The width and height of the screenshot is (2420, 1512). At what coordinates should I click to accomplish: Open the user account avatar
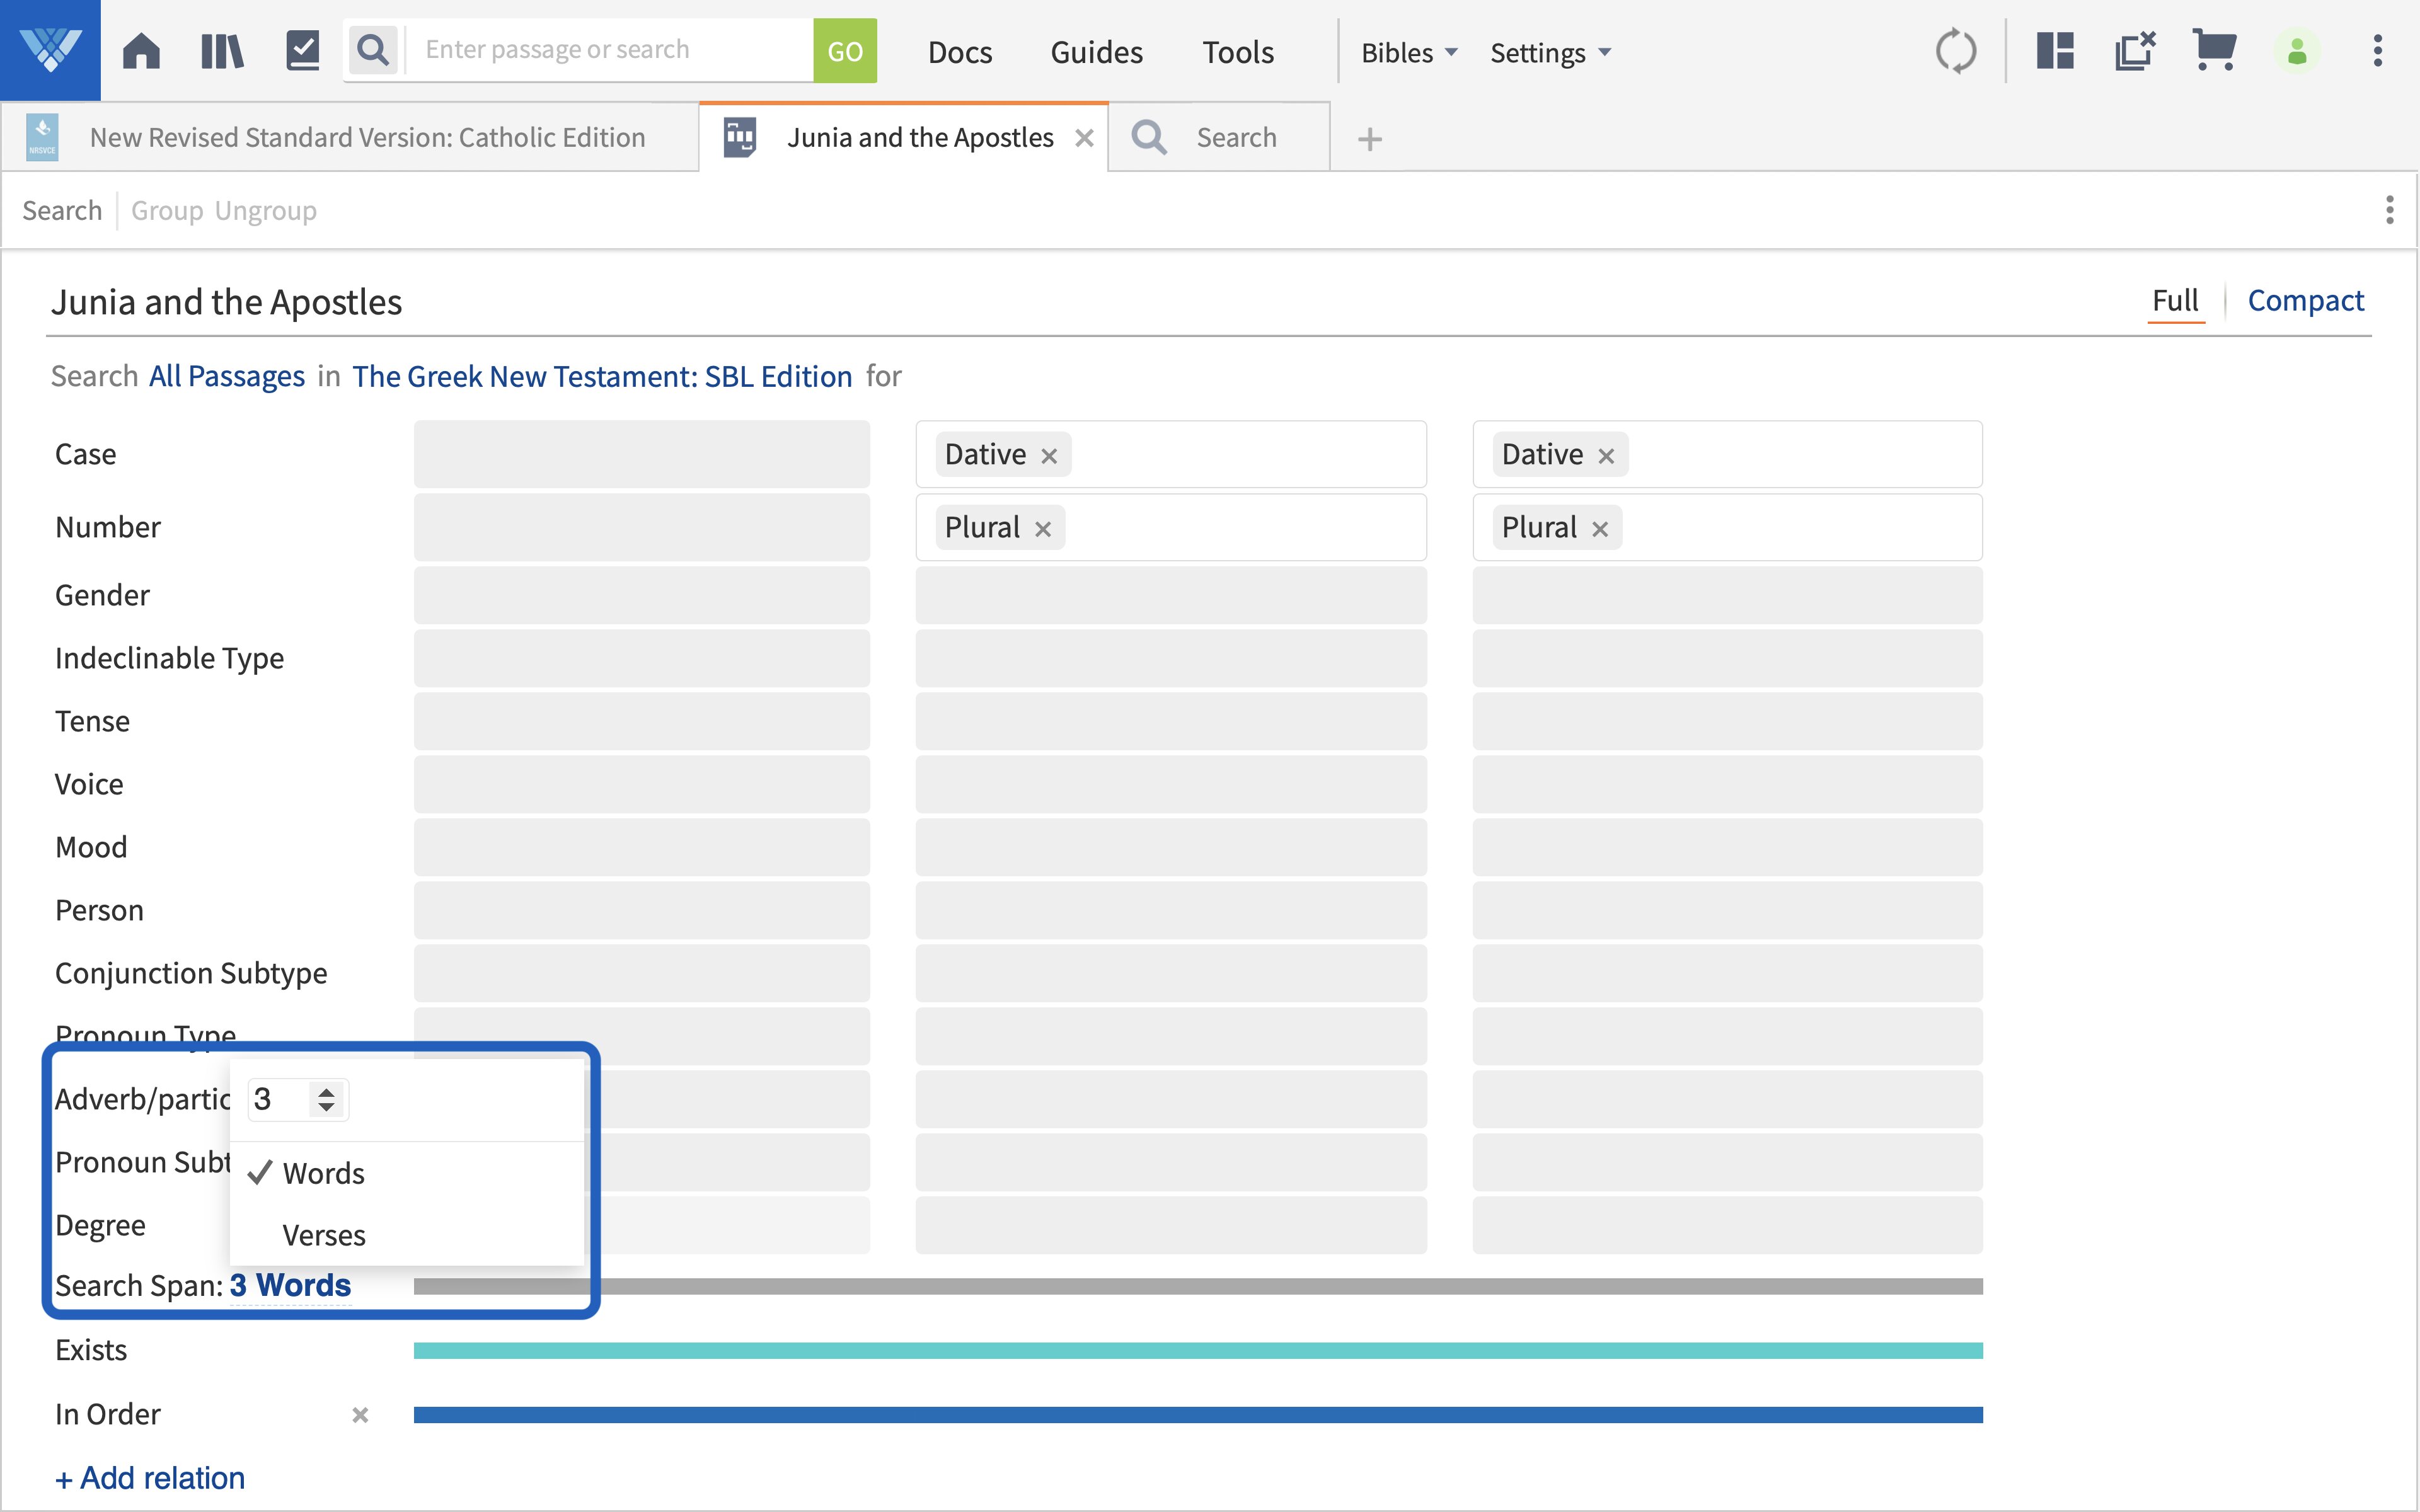2297,51
